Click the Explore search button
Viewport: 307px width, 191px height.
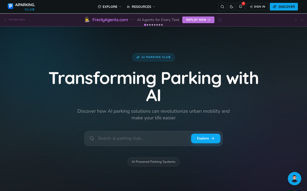(x=206, y=139)
